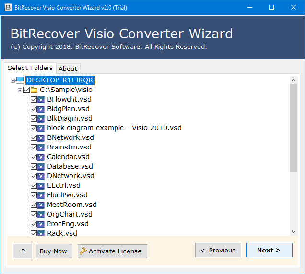The image size is (305, 274).
Task: Select the OrgChart.vsd file name
Action: coord(70,214)
